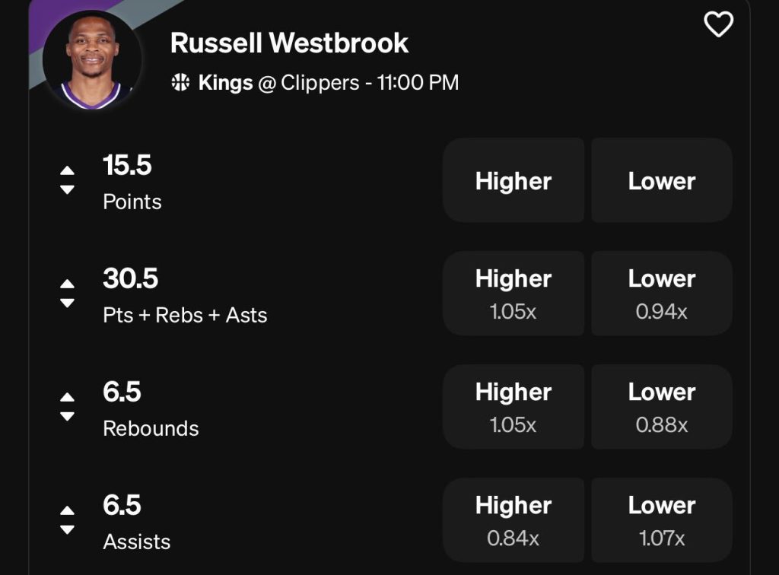Raise the Pts + Rebs + Asts line
The height and width of the screenshot is (575, 779).
[68, 284]
